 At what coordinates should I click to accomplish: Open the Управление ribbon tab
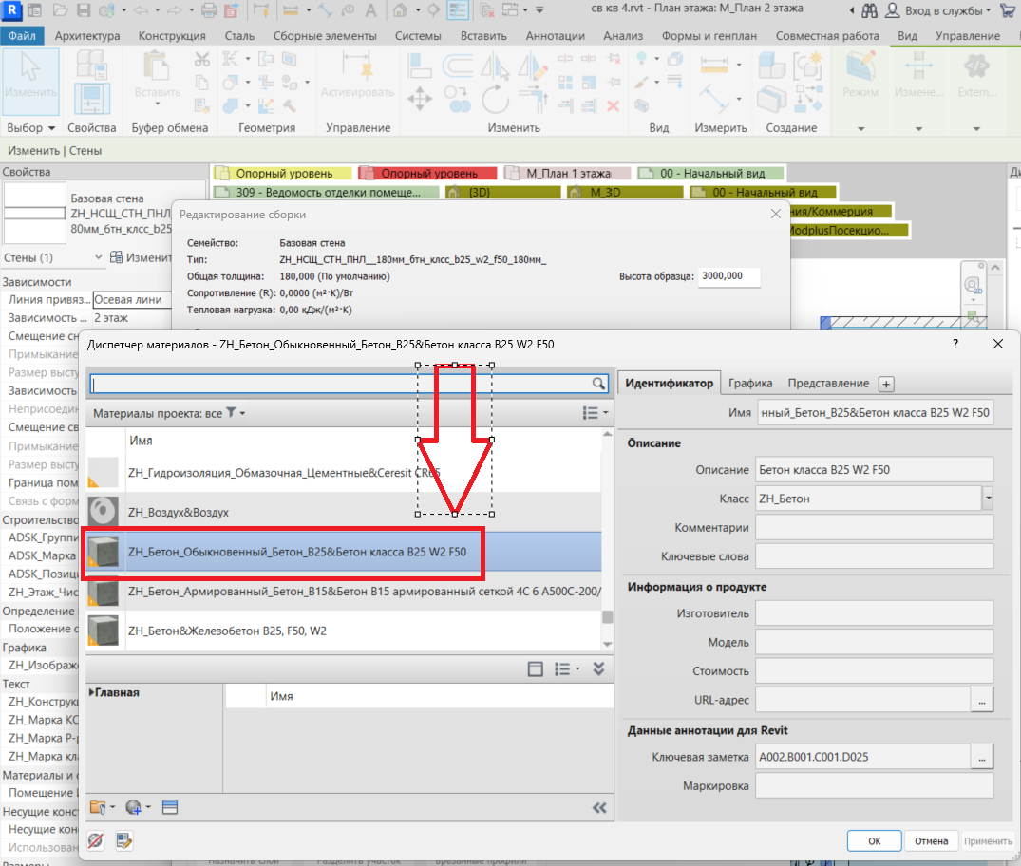pyautogui.click(x=967, y=36)
